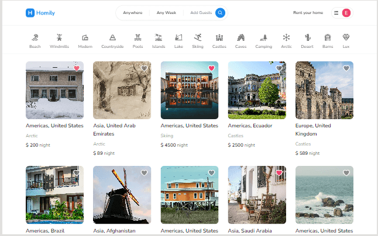Click the $ 589 night price
Screen dimensions: 378x236
(307, 153)
